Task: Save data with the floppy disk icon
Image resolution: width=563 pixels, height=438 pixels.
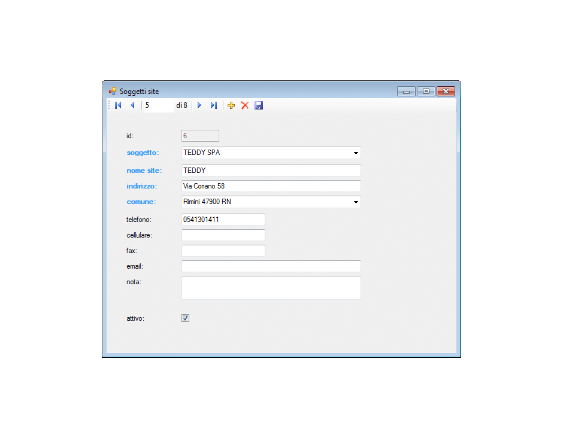Action: [x=259, y=105]
